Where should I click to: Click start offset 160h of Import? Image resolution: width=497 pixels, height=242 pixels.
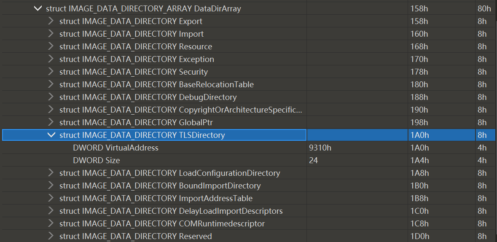pyautogui.click(x=419, y=34)
